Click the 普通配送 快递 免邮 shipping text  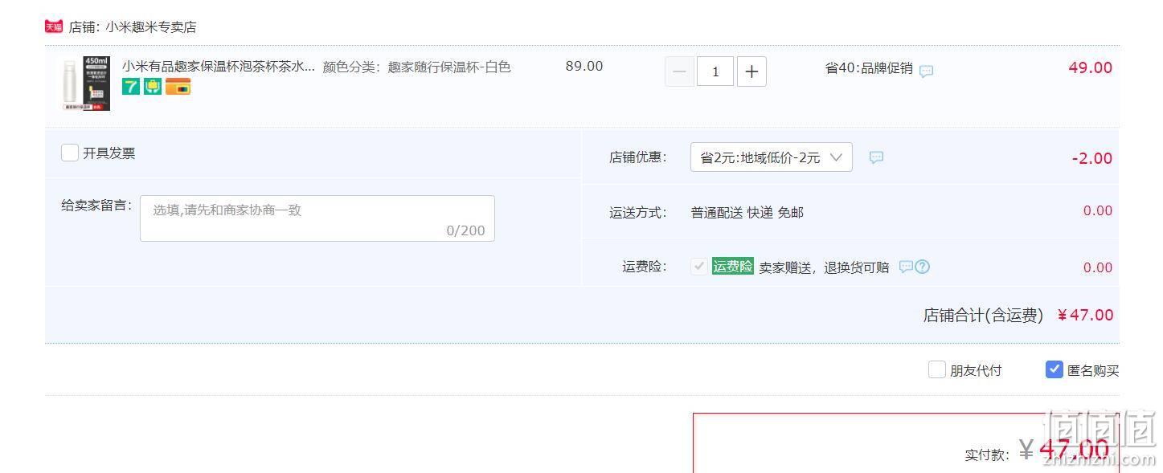coord(747,213)
